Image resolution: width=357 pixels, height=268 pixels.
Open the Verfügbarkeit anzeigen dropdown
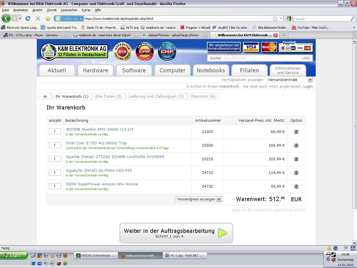290,80
